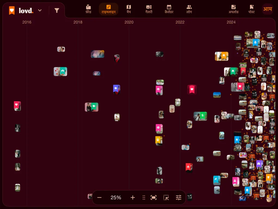The width and height of the screenshot is (278, 209).
Task: Select the गैलरी tab
Action: [149, 9]
